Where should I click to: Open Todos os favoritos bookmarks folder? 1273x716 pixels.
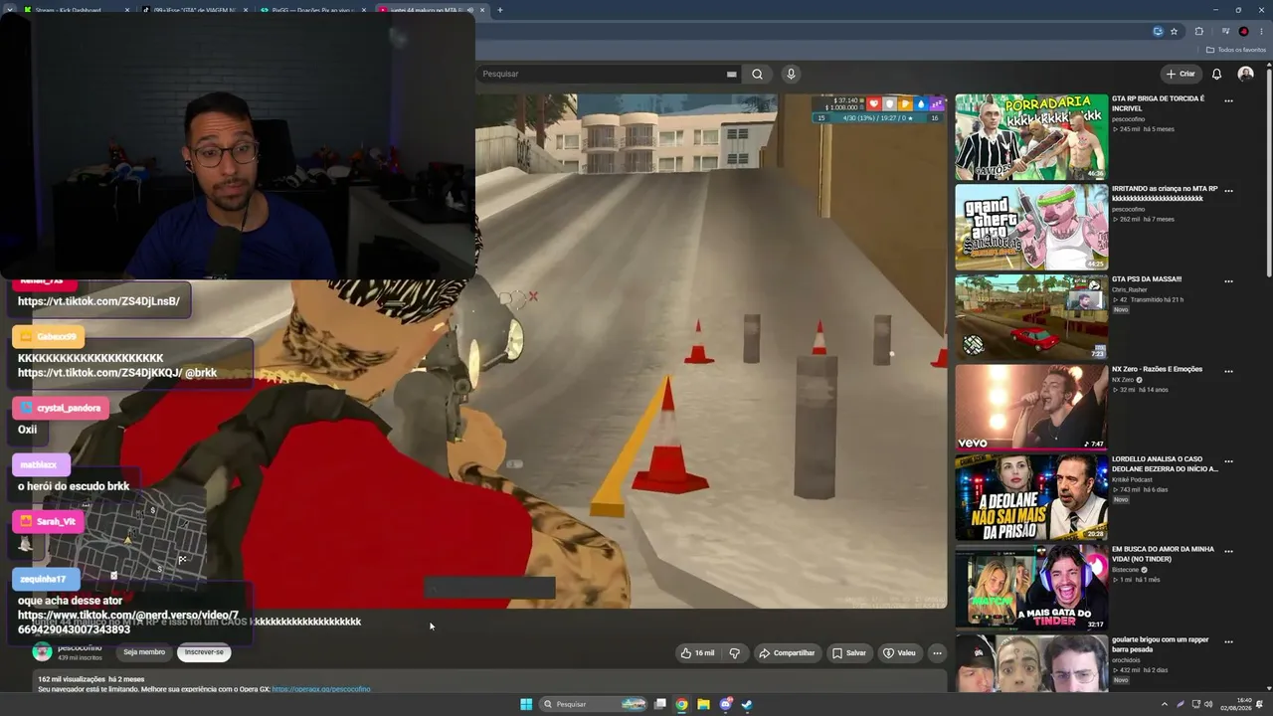point(1236,50)
